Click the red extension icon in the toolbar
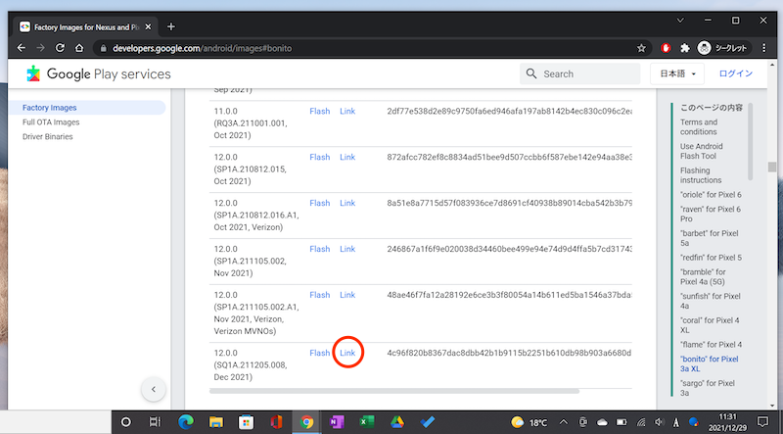 pyautogui.click(x=668, y=47)
